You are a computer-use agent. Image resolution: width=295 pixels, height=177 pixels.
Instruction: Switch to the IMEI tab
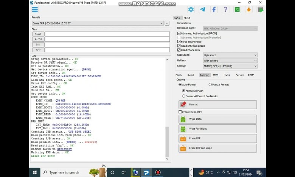pyautogui.click(x=216, y=75)
